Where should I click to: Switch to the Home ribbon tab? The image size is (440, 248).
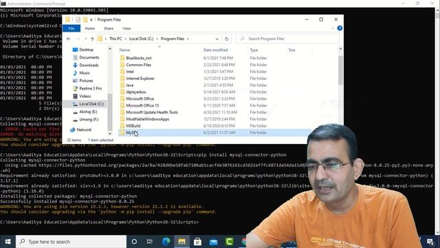pos(90,28)
